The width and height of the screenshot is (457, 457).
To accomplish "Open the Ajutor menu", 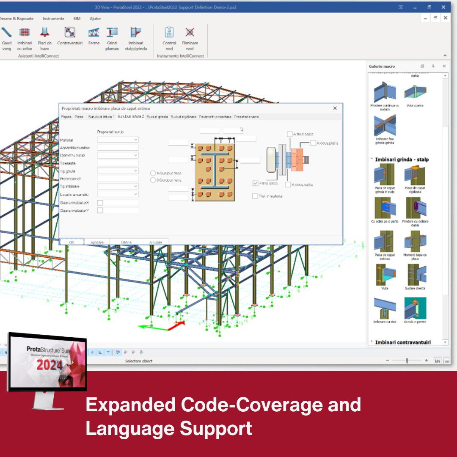I will 95,19.
